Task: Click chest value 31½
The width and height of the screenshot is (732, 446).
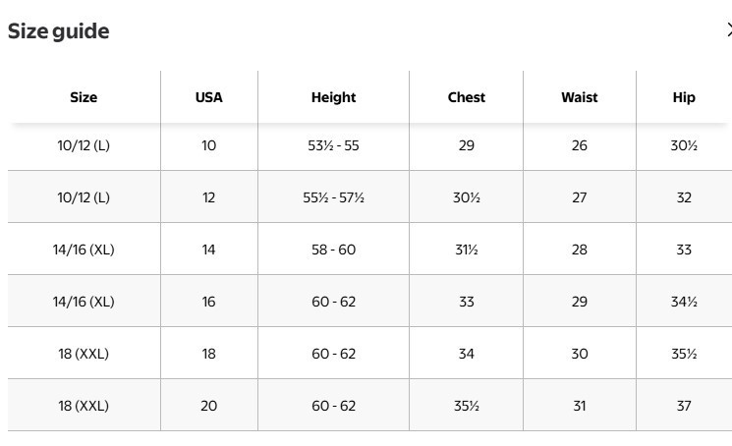Action: click(467, 250)
